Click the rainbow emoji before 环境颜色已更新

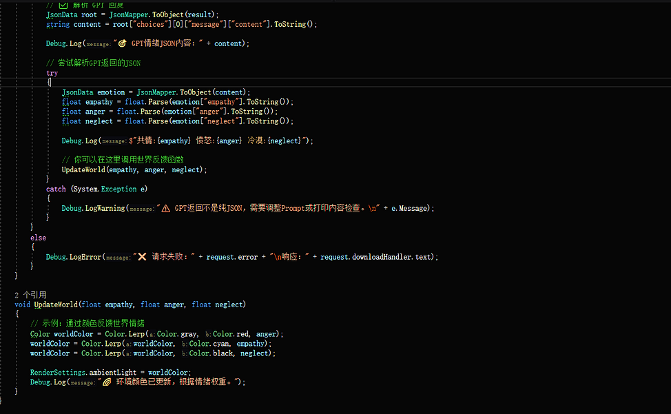click(107, 382)
